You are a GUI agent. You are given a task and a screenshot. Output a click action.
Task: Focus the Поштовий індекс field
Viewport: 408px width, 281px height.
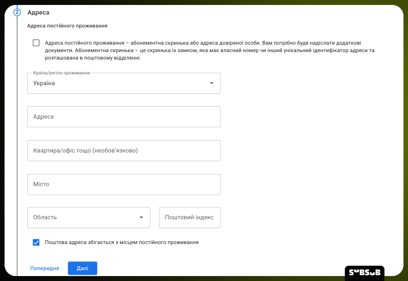coord(190,217)
